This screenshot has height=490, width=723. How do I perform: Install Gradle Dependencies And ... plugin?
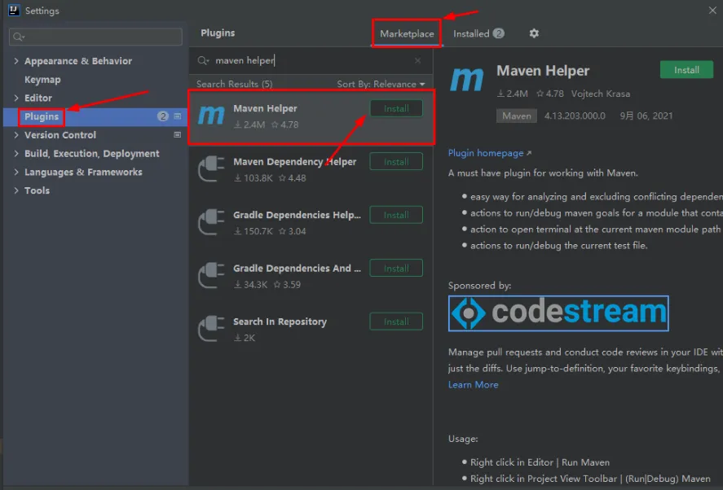pyautogui.click(x=396, y=268)
